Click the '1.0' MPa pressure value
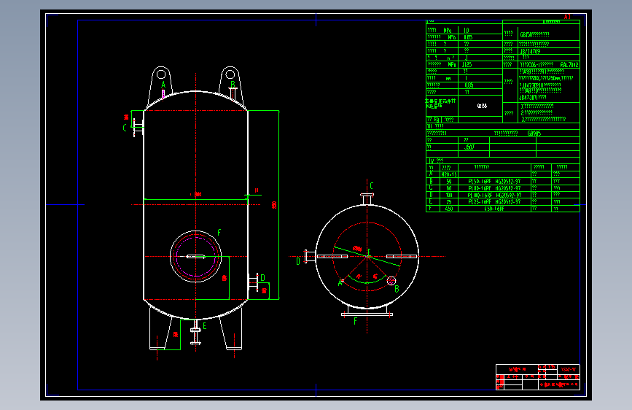The height and width of the screenshot is (410, 632). pos(467,30)
